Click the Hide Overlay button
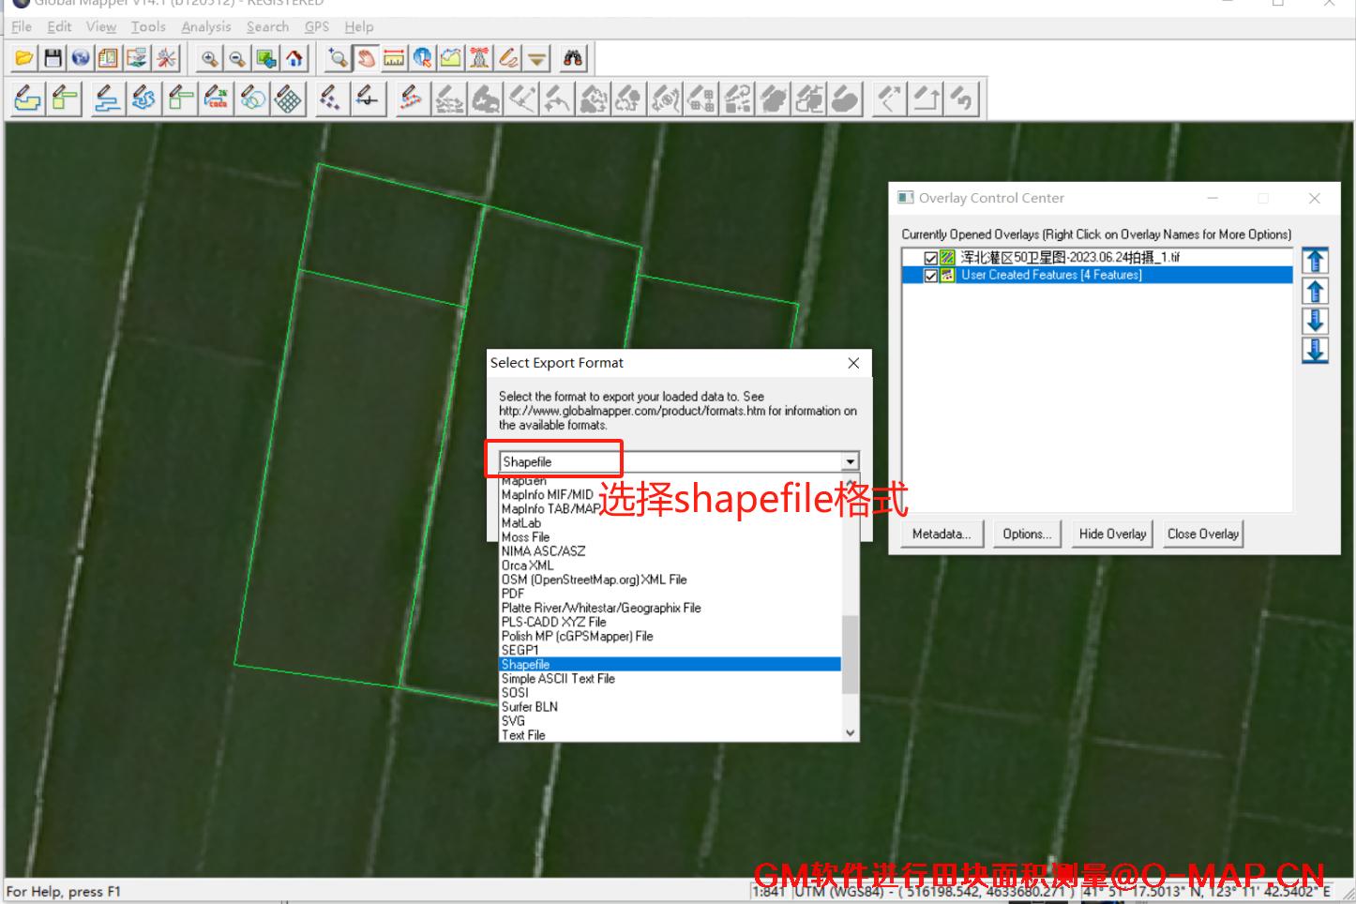 click(x=1112, y=535)
